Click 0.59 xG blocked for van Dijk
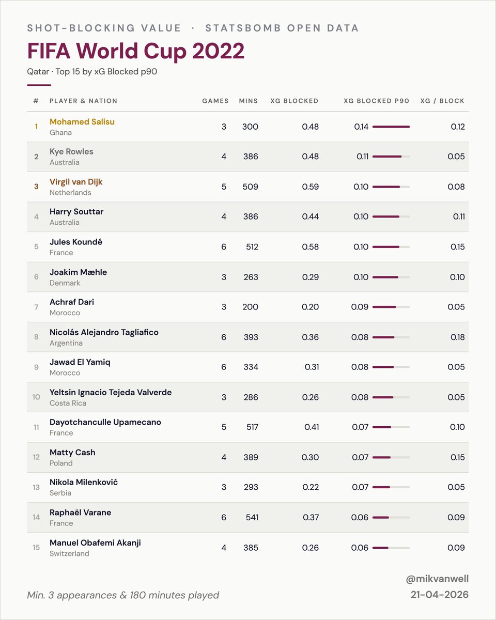The image size is (496, 620). 311,187
